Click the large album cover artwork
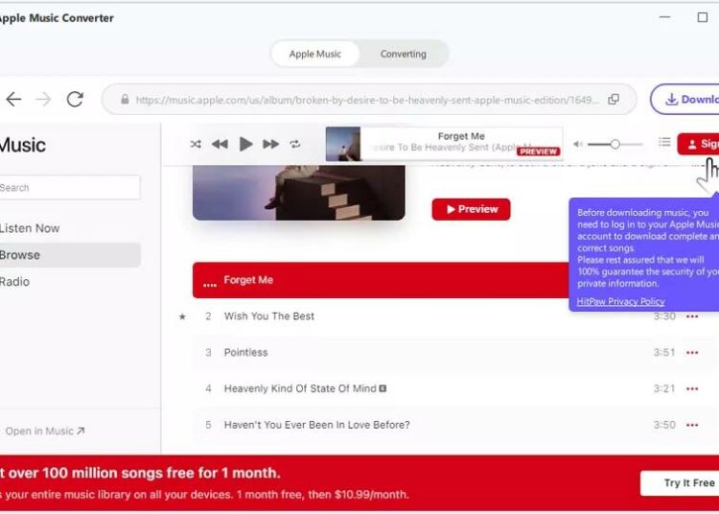 pyautogui.click(x=298, y=193)
